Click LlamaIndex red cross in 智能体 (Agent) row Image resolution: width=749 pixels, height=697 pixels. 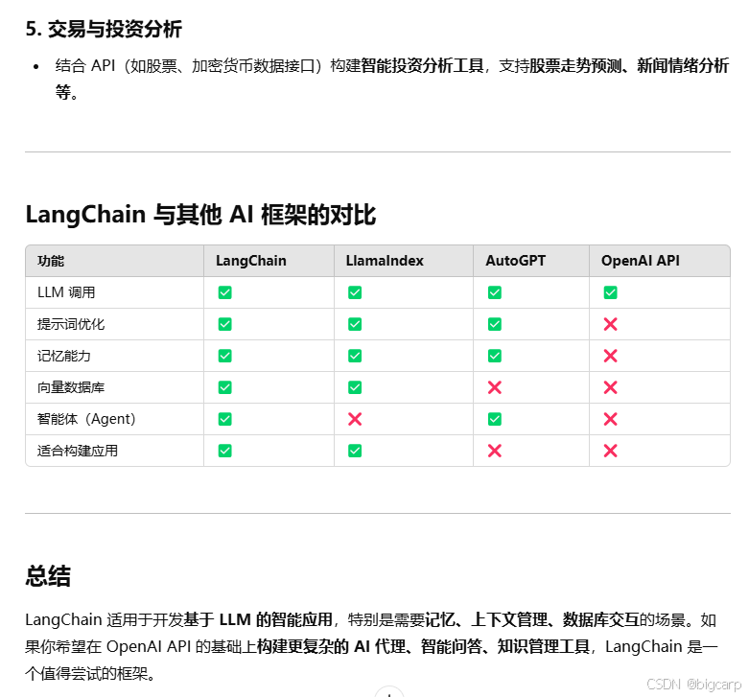355,419
